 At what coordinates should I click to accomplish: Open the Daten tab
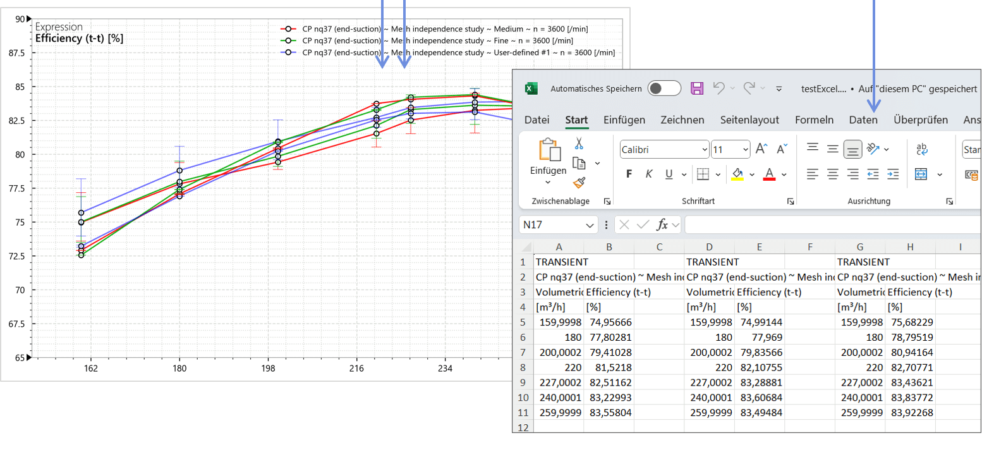863,119
